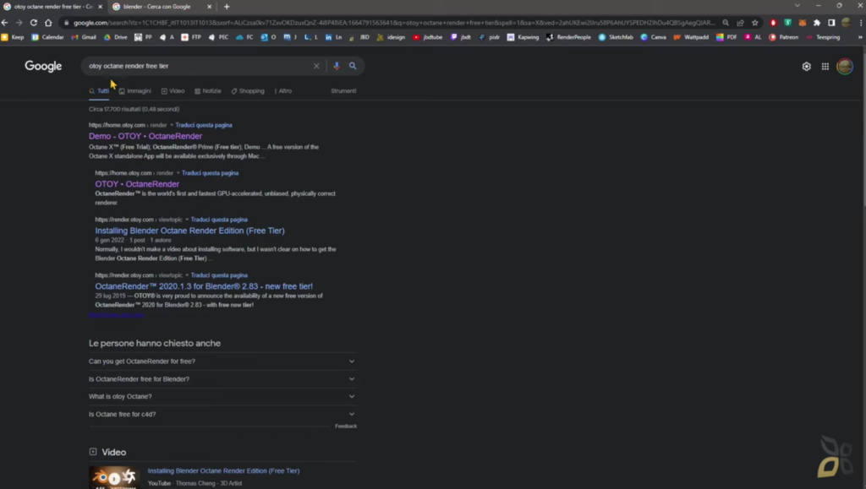The height and width of the screenshot is (489, 866).
Task: Click the Google logo
Action: [43, 66]
